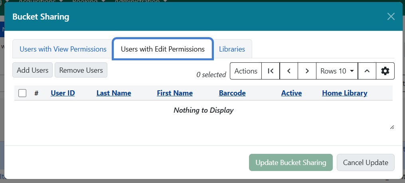This screenshot has height=183, width=405.
Task: Click the Add Users button
Action: 33,70
